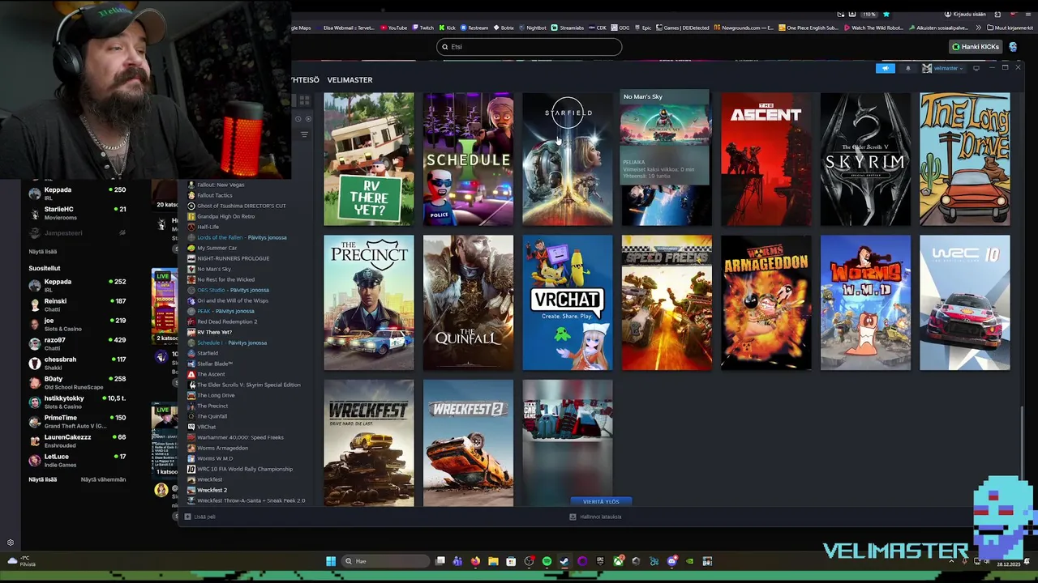Open the Skyrim Special Edition cover

[x=865, y=159]
